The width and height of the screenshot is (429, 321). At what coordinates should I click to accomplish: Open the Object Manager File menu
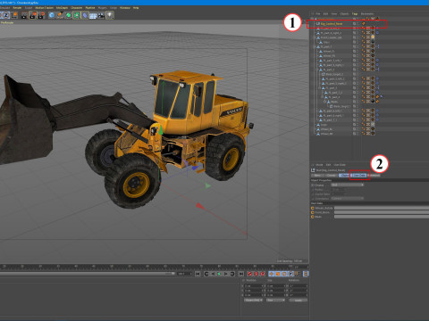coord(318,14)
